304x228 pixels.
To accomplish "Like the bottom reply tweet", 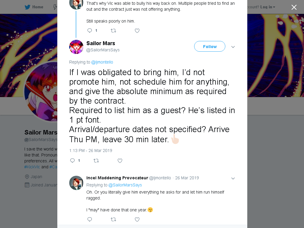I will coord(137,219).
